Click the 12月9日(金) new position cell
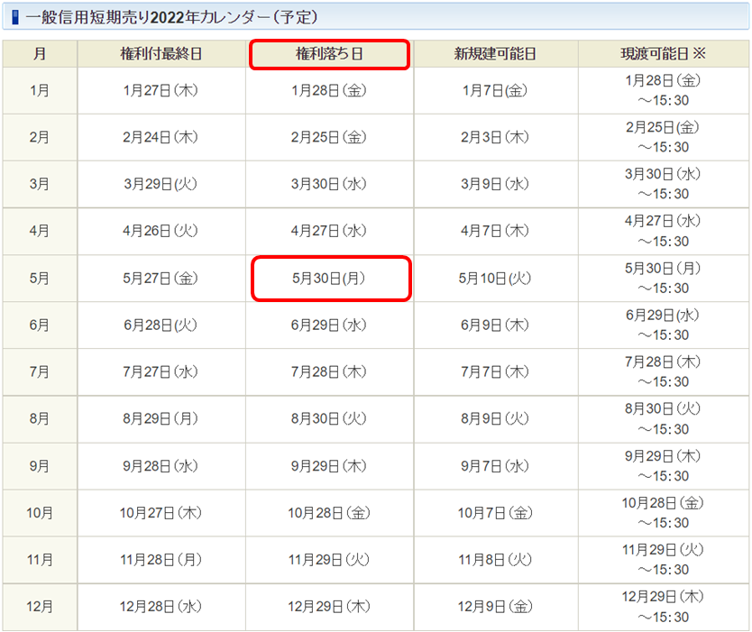Viewport: 752px width, 632px height. [495, 607]
